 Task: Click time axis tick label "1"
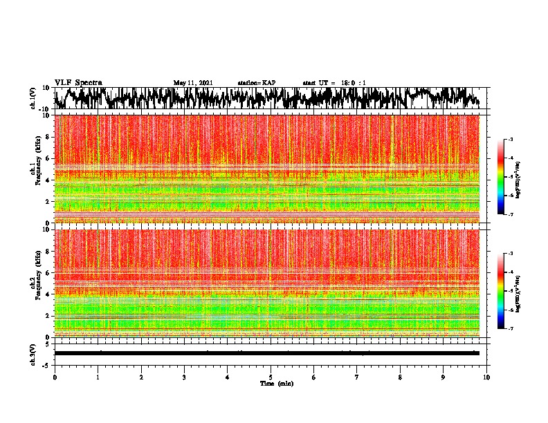point(98,377)
